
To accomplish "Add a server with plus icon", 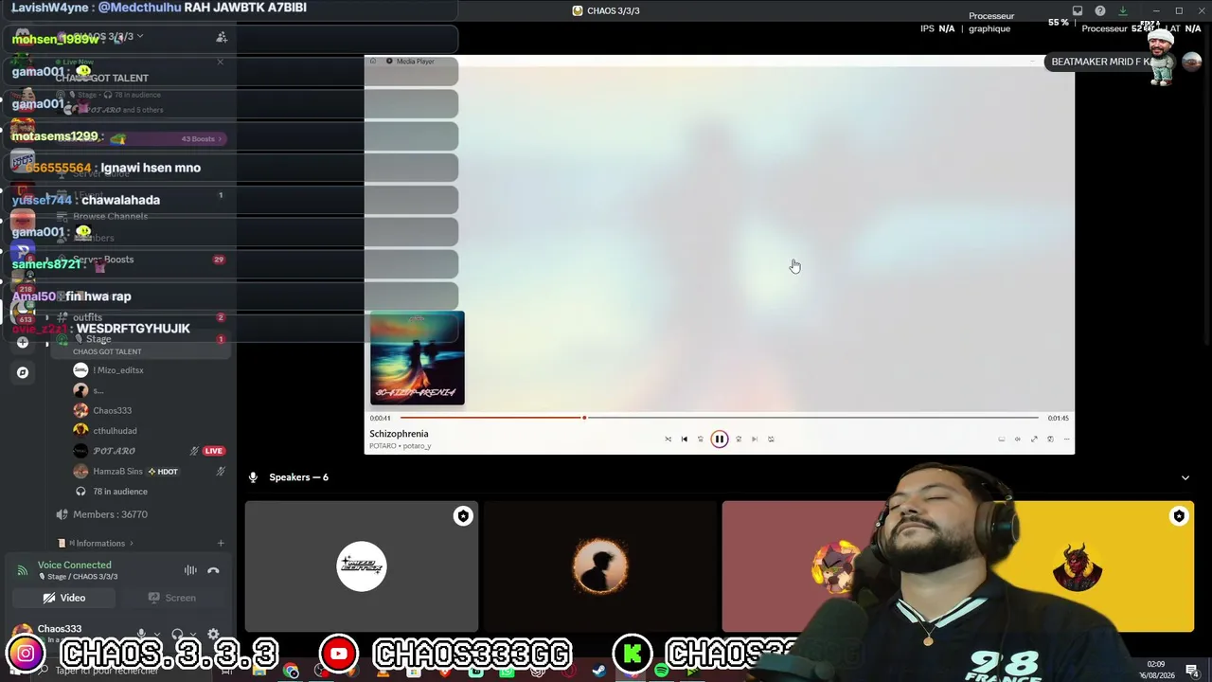I will coord(23,342).
